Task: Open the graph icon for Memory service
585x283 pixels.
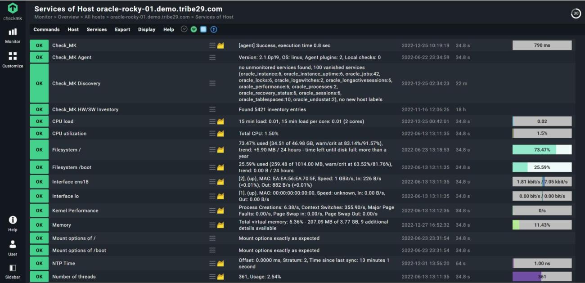Action: 220,225
